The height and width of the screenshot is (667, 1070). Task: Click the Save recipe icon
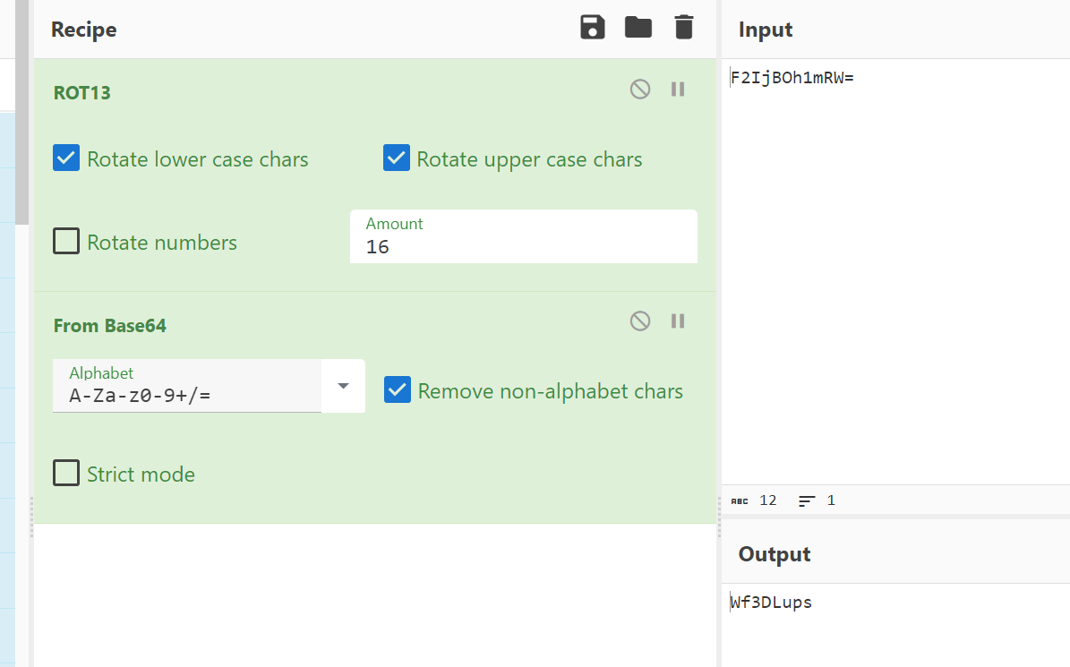pyautogui.click(x=593, y=28)
